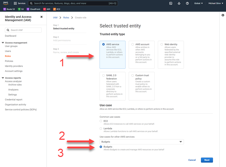
Task: Open the EC2 bookmark shortcut
Action: pyautogui.click(x=56, y=9)
